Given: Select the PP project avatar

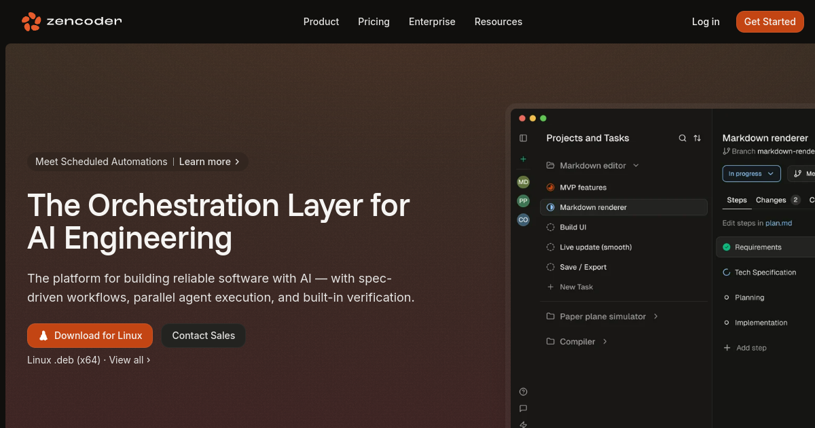Looking at the screenshot, I should (x=523, y=201).
